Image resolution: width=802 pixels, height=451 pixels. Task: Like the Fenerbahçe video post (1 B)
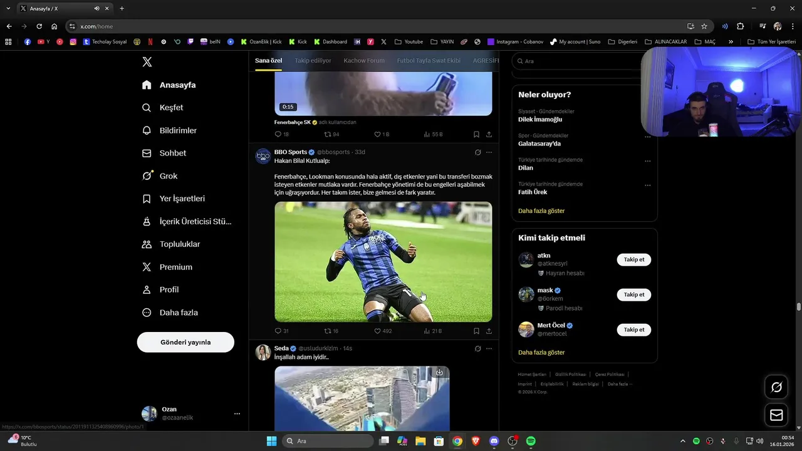[x=382, y=134]
